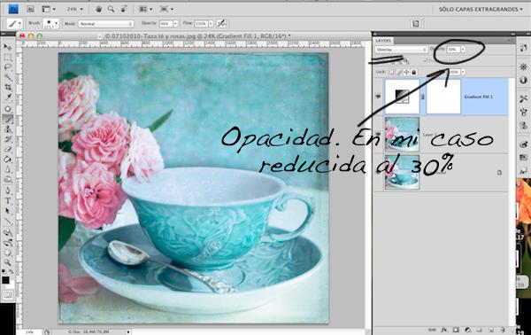Open the Flow slider arrow
The image size is (531, 335).
point(211,24)
